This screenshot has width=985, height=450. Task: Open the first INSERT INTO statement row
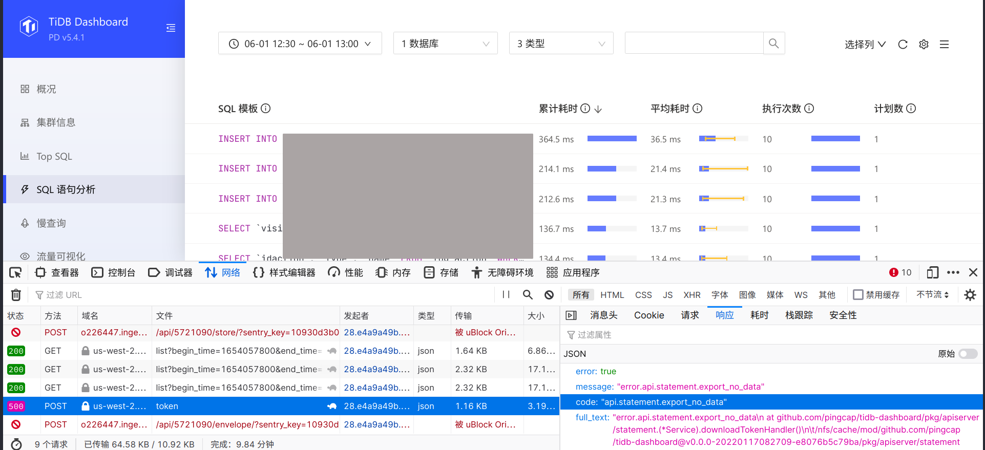click(x=584, y=139)
